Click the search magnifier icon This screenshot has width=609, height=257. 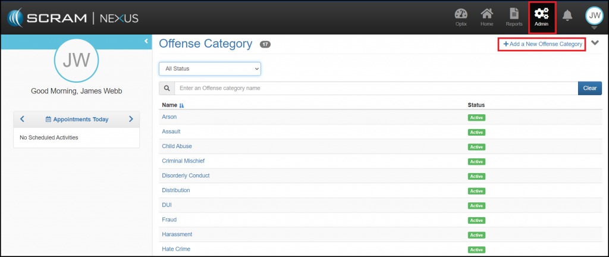tap(167, 88)
